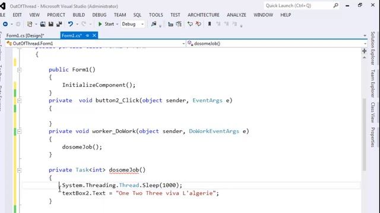Open the Team Explorer side panel
This screenshot has width=380, height=213.
373,83
